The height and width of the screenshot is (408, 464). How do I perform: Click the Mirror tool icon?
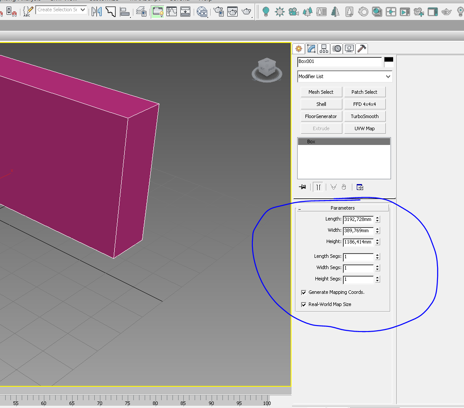click(96, 12)
